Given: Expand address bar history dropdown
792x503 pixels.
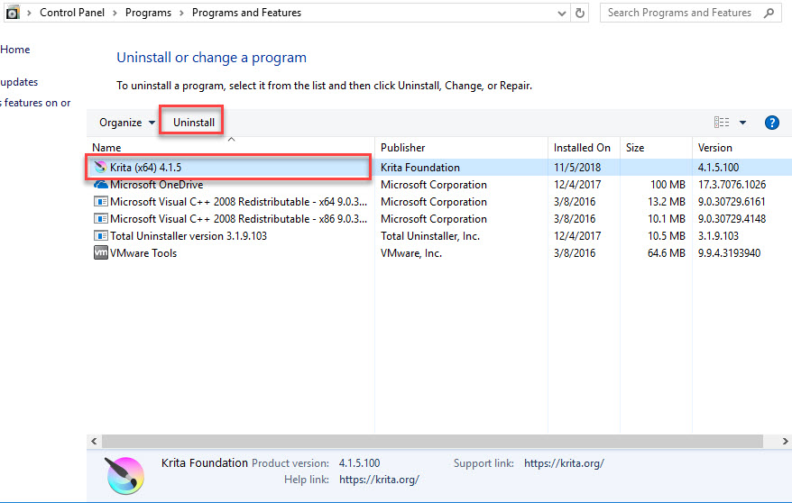Looking at the screenshot, I should 562,14.
